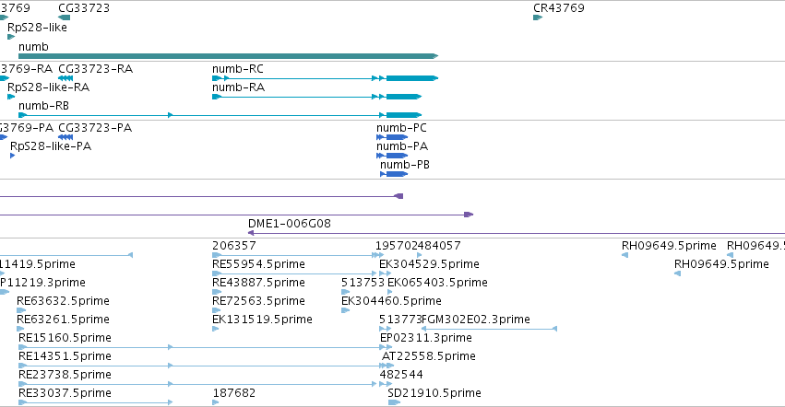The width and height of the screenshot is (785, 407).
Task: Select the SD21910.5prime EST arrow
Action: [x=394, y=402]
